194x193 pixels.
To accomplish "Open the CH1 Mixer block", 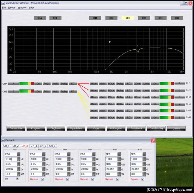I will pos(94,84).
